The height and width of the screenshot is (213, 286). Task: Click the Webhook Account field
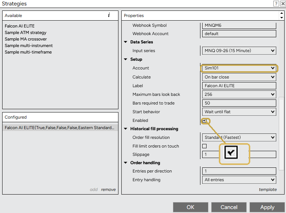pos(239,34)
